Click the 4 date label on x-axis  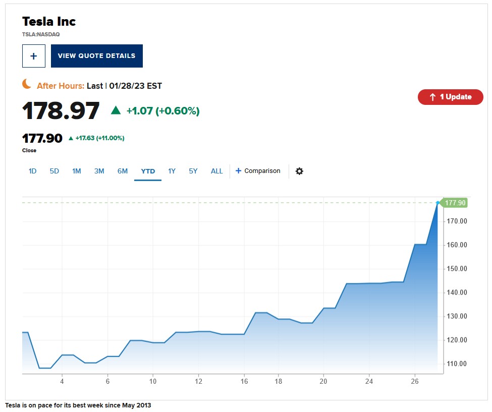click(62, 381)
